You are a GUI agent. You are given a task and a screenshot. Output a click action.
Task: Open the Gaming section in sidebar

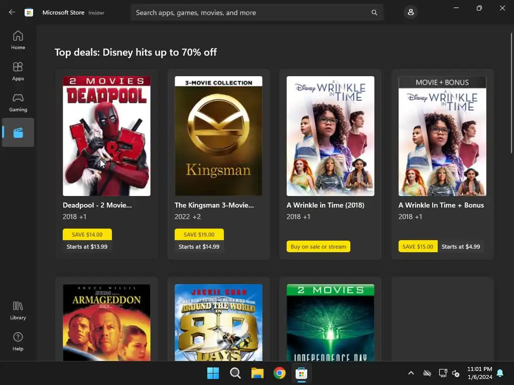pos(18,102)
